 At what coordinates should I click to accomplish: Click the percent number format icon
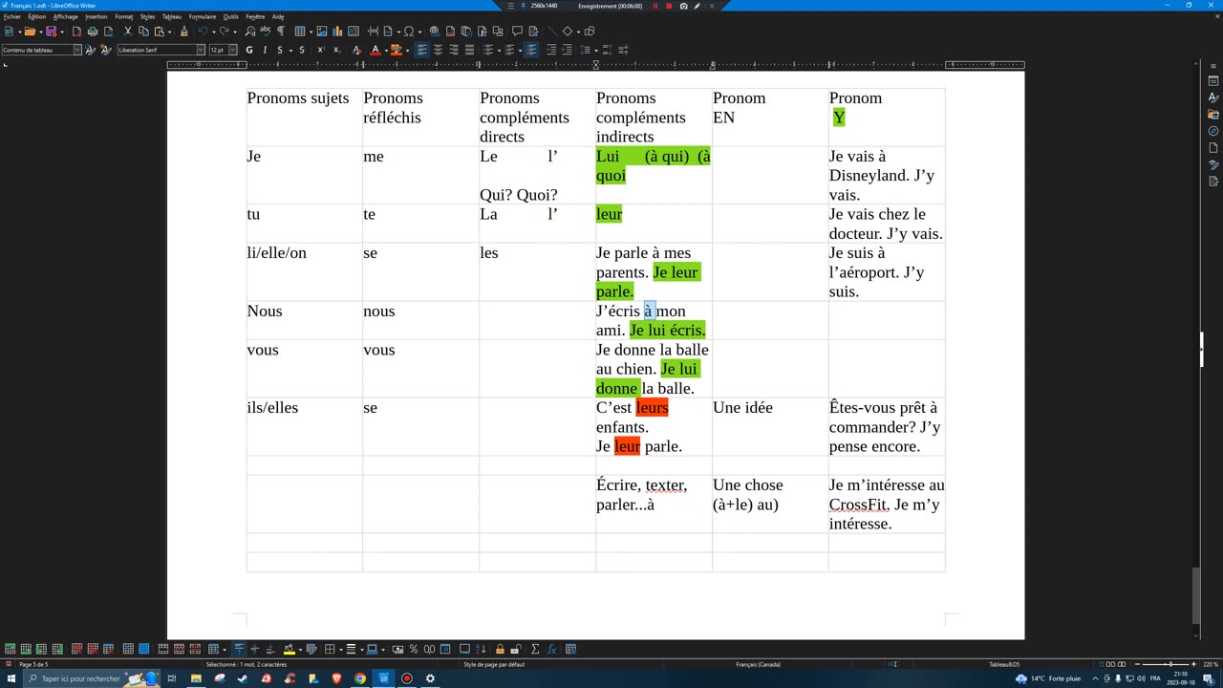click(x=414, y=649)
